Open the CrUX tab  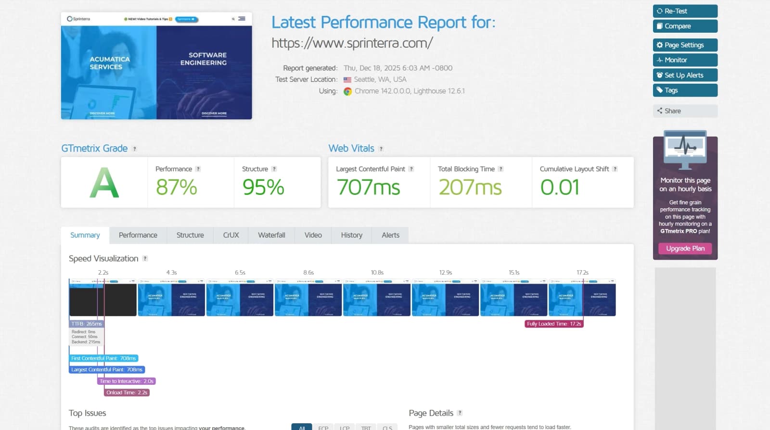click(x=231, y=235)
